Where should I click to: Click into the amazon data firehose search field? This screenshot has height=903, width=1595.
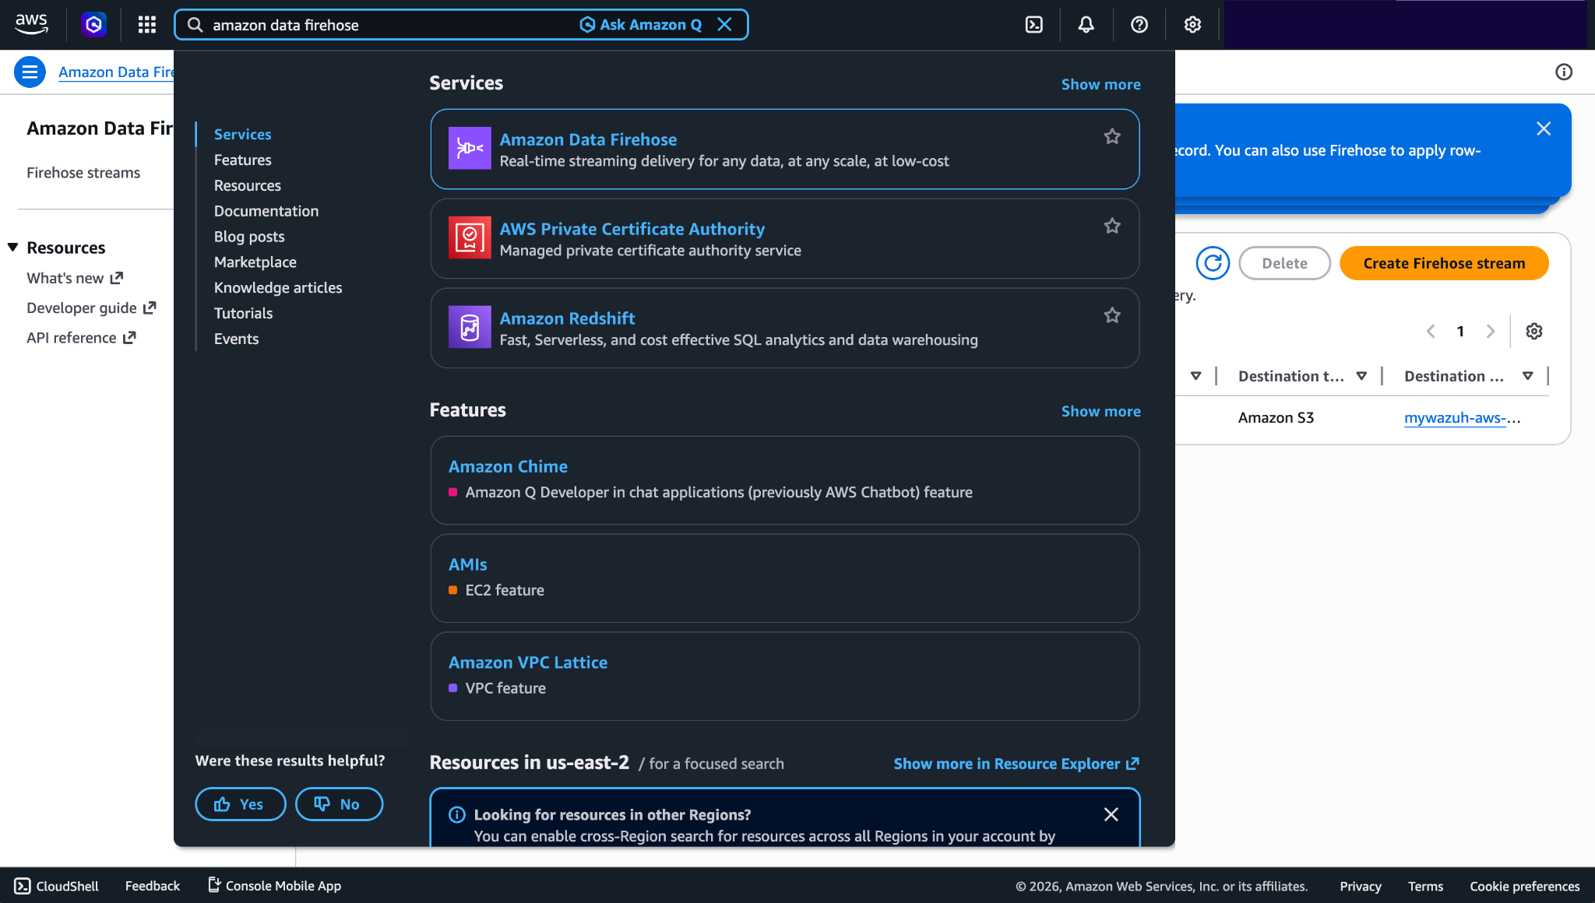point(389,25)
